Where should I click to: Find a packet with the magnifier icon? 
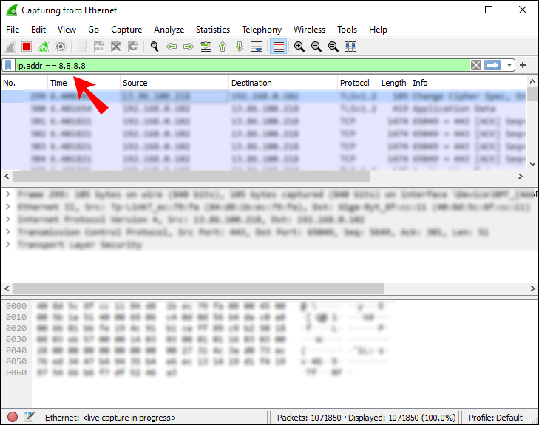click(x=155, y=47)
